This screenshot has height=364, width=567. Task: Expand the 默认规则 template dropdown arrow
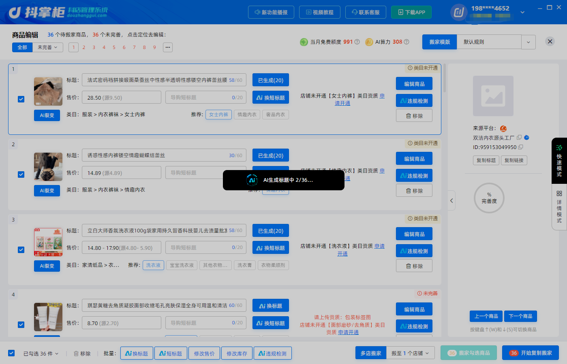528,42
